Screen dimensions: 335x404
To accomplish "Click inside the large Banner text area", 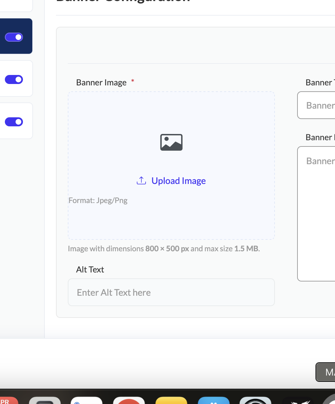I will pyautogui.click(x=316, y=213).
